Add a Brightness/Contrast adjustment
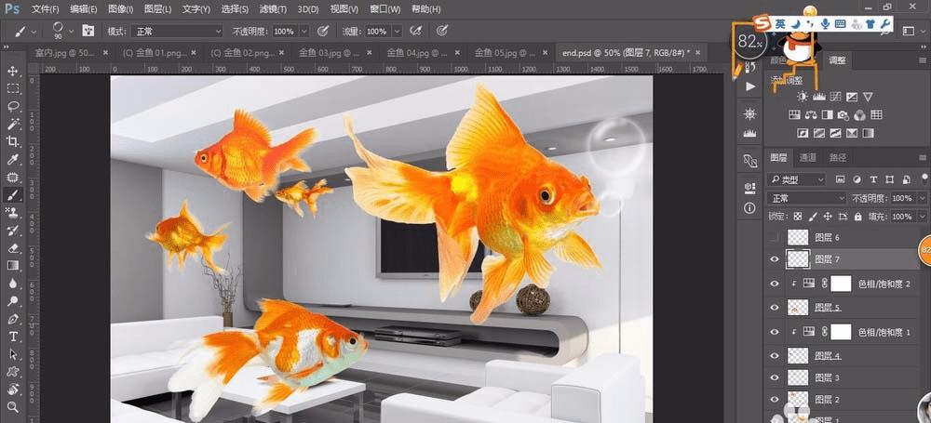The image size is (931, 423). pos(803,97)
